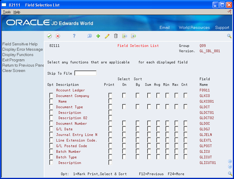Check Print for Batch Type
Screen dimensions: 234x179
click(110, 157)
